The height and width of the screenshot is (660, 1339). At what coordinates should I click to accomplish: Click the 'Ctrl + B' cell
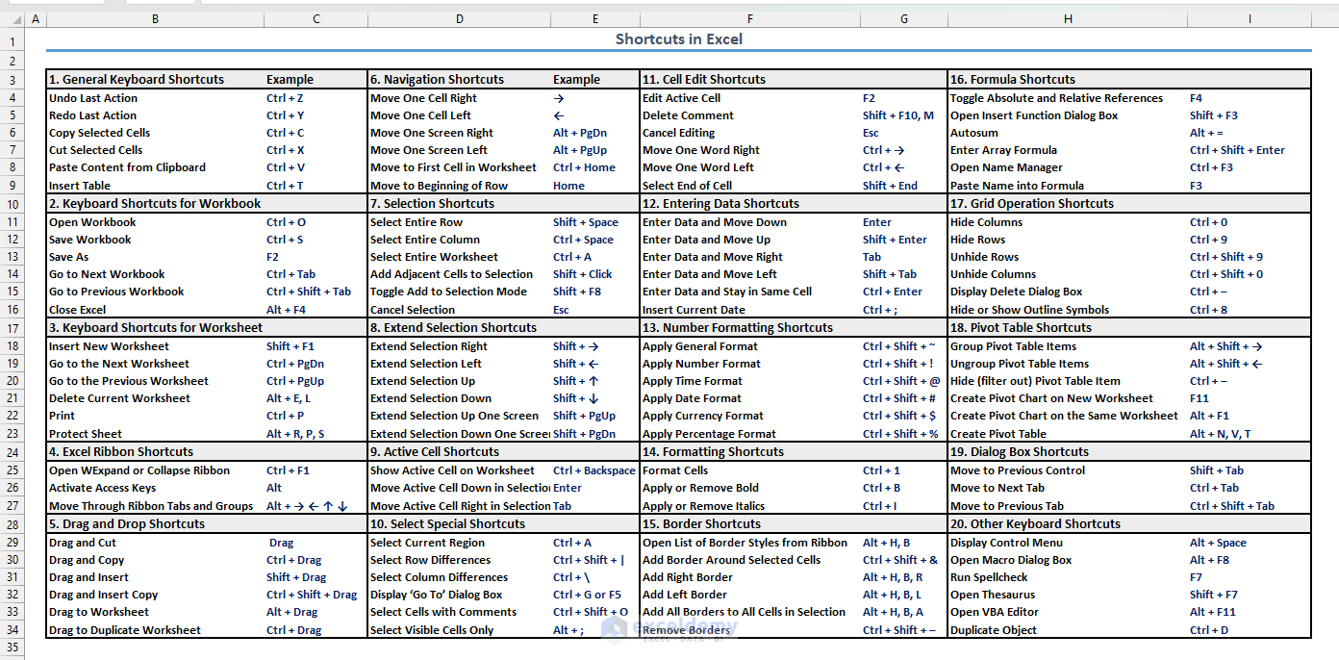(x=904, y=488)
